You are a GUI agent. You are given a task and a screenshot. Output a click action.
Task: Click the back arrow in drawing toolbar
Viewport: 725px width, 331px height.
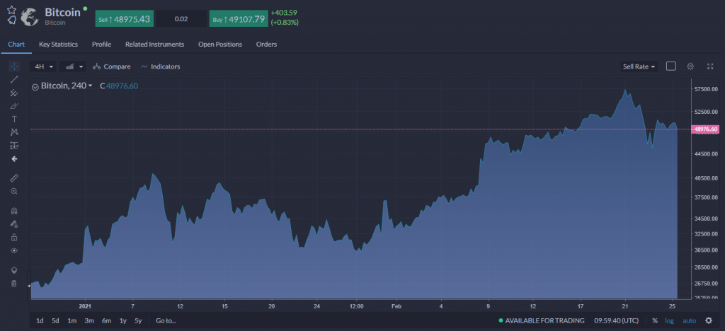pyautogui.click(x=14, y=159)
